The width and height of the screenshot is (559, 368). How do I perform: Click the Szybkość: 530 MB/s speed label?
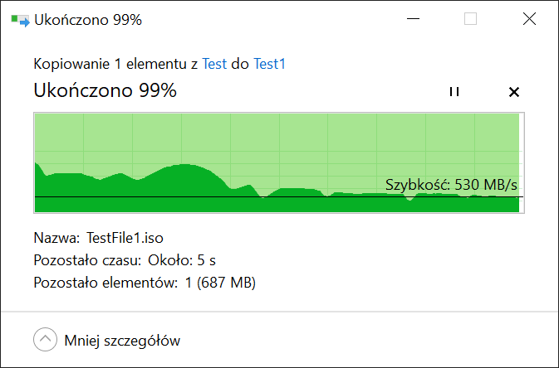pos(451,185)
